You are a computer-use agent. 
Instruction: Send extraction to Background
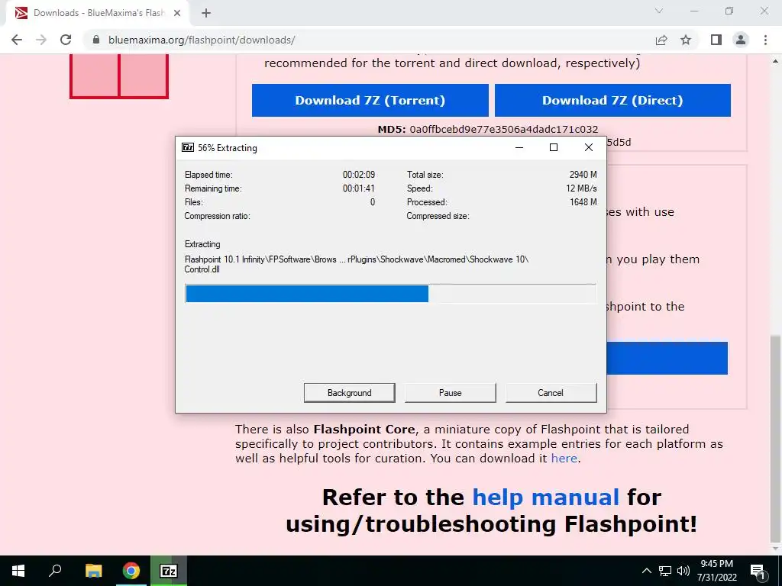click(350, 393)
